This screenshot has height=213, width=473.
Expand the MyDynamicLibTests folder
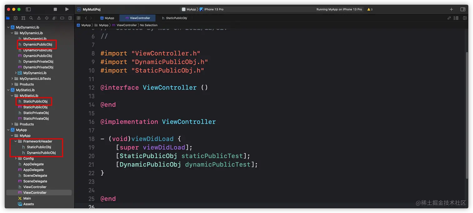click(x=12, y=79)
